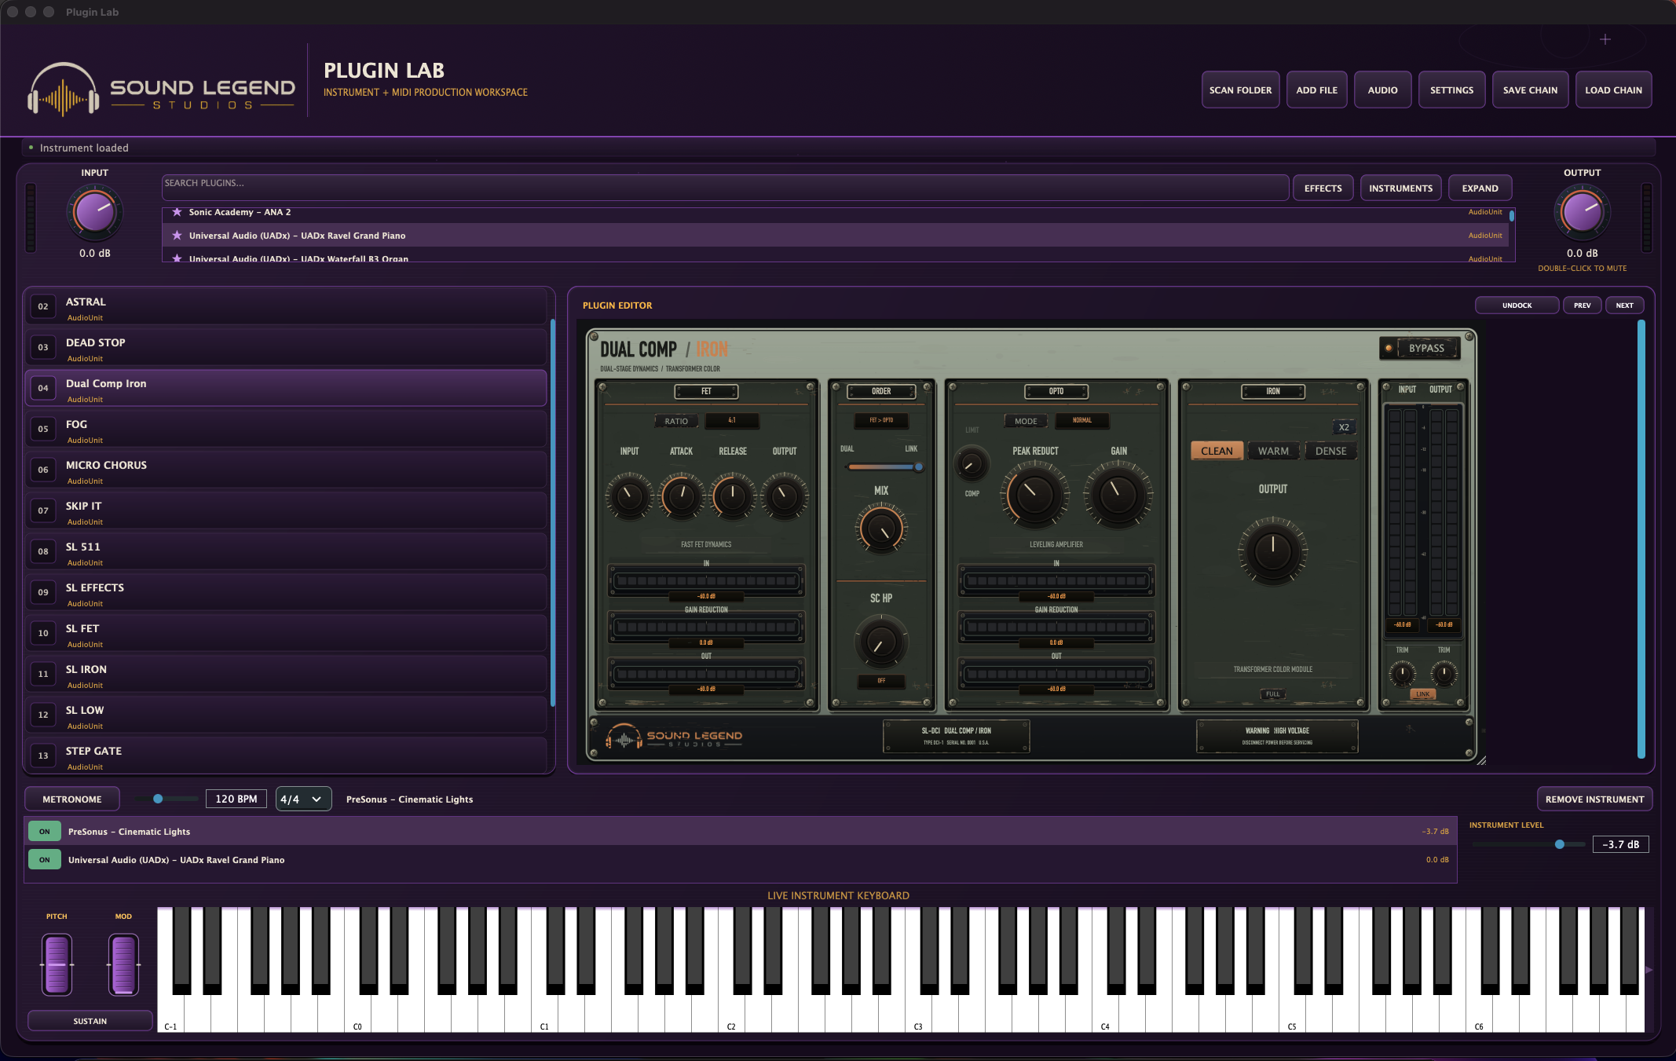Click the MIX knob in the ORDER panel
Screen dimensions: 1676x1061
coord(881,530)
